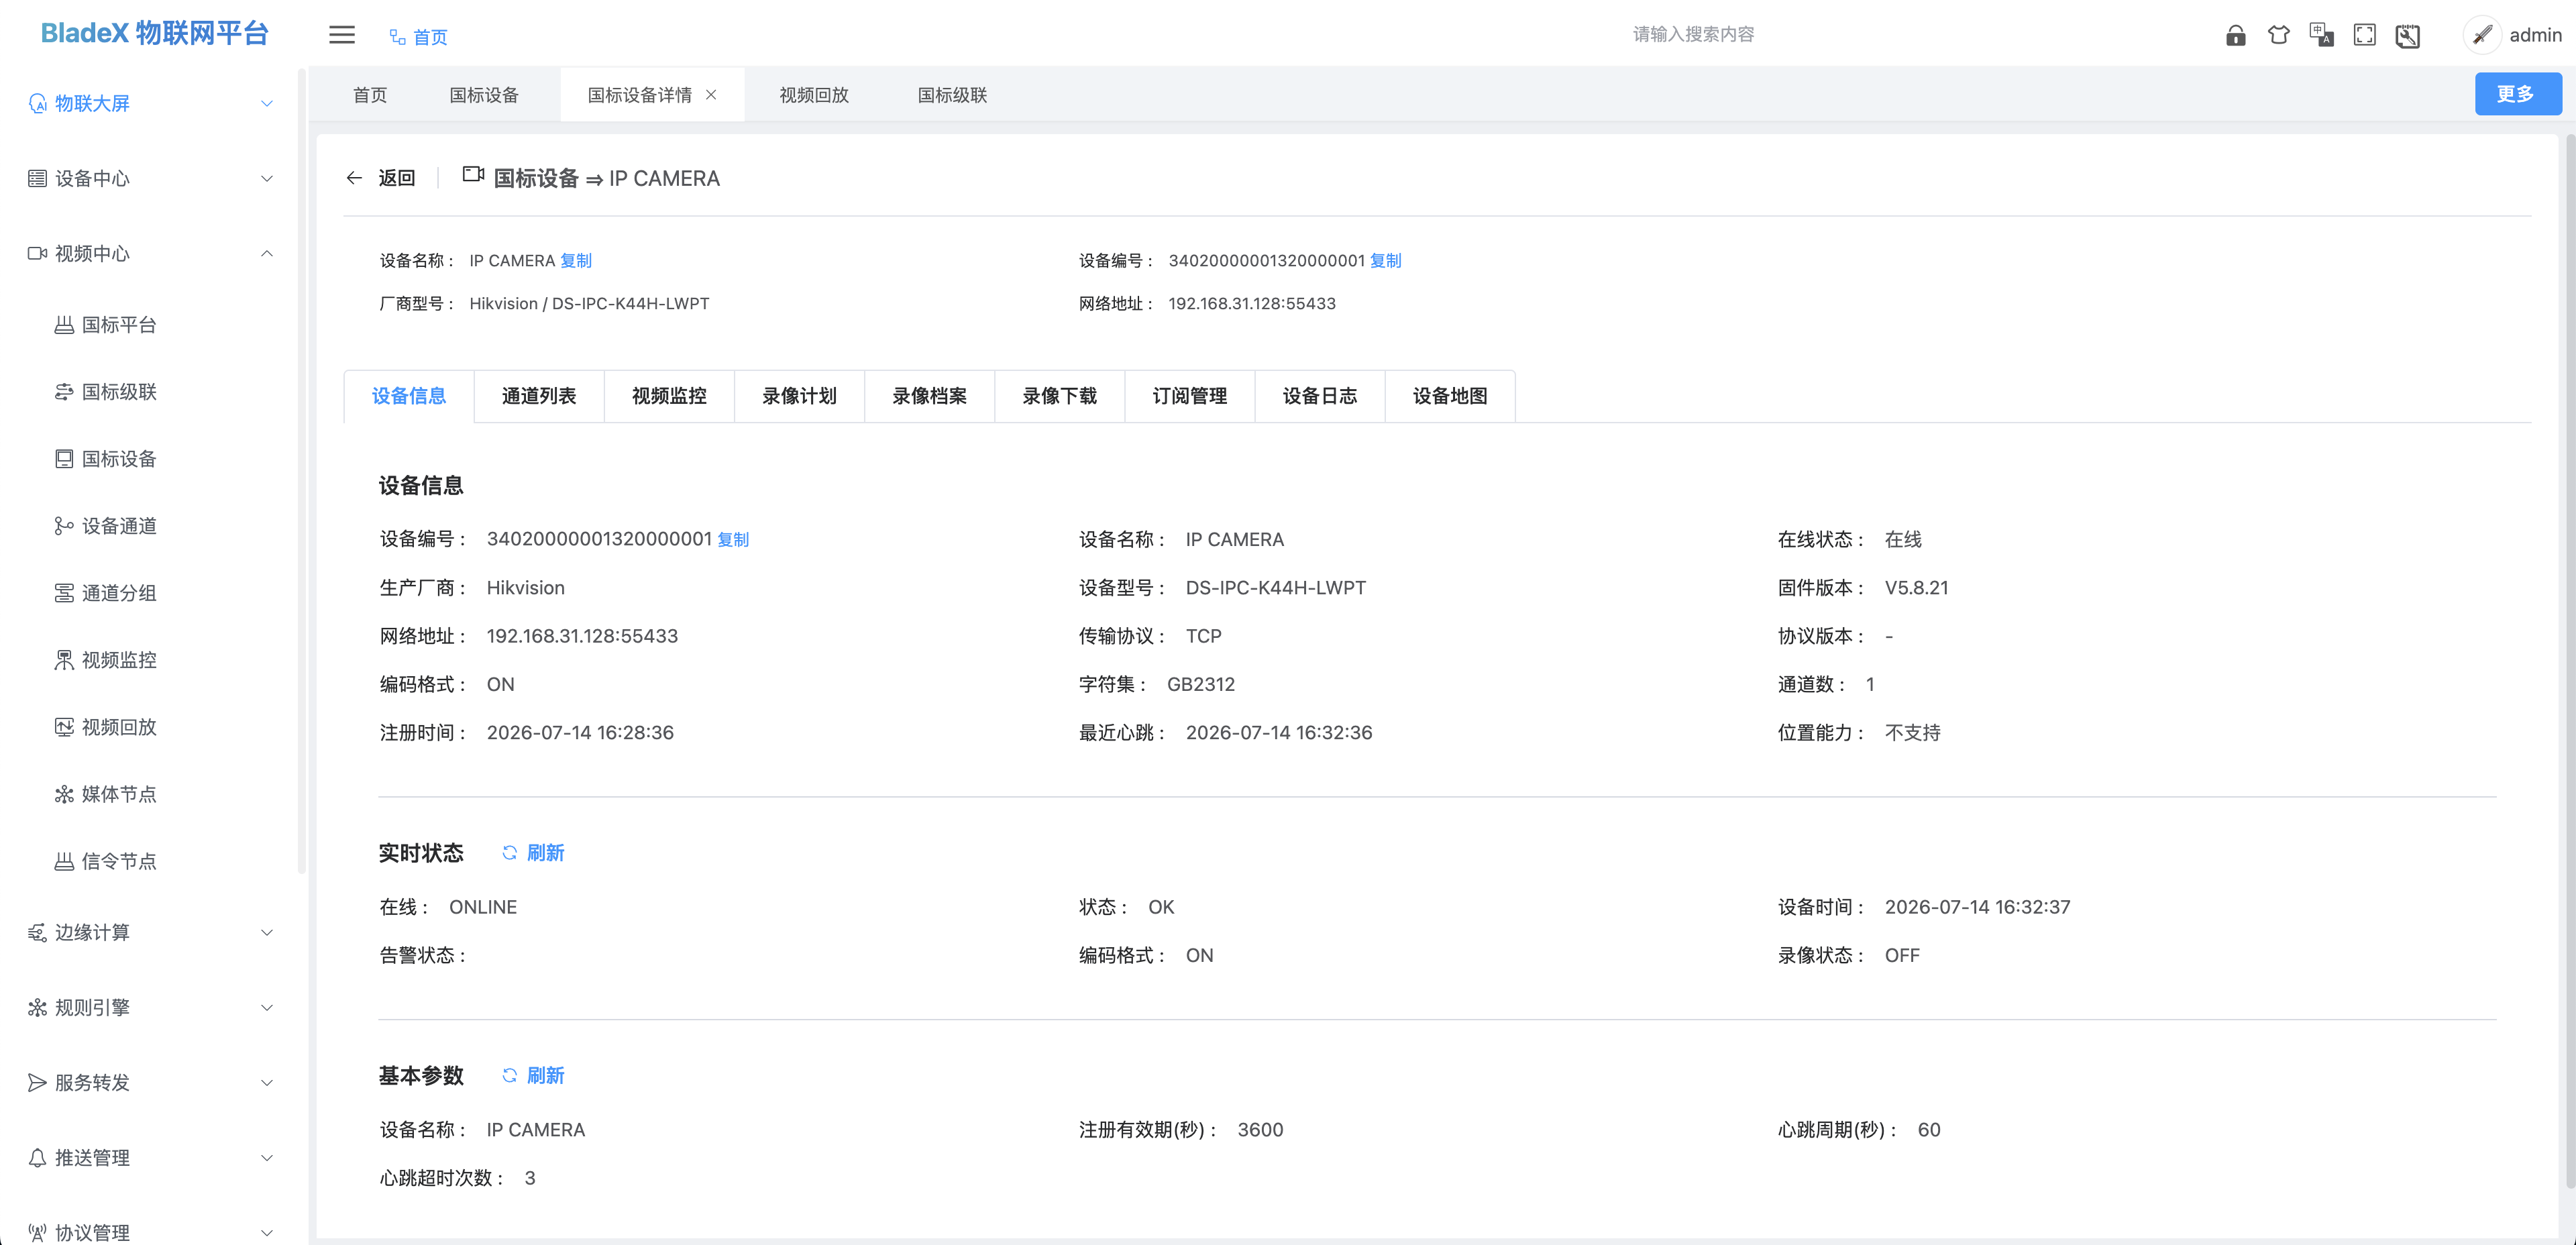2576x1245 pixels.
Task: Switch to the 订阅管理 tab
Action: [x=1189, y=396]
